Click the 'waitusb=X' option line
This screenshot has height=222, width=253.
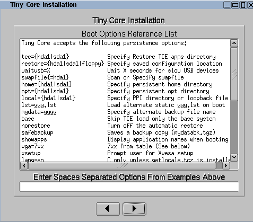click(36, 70)
